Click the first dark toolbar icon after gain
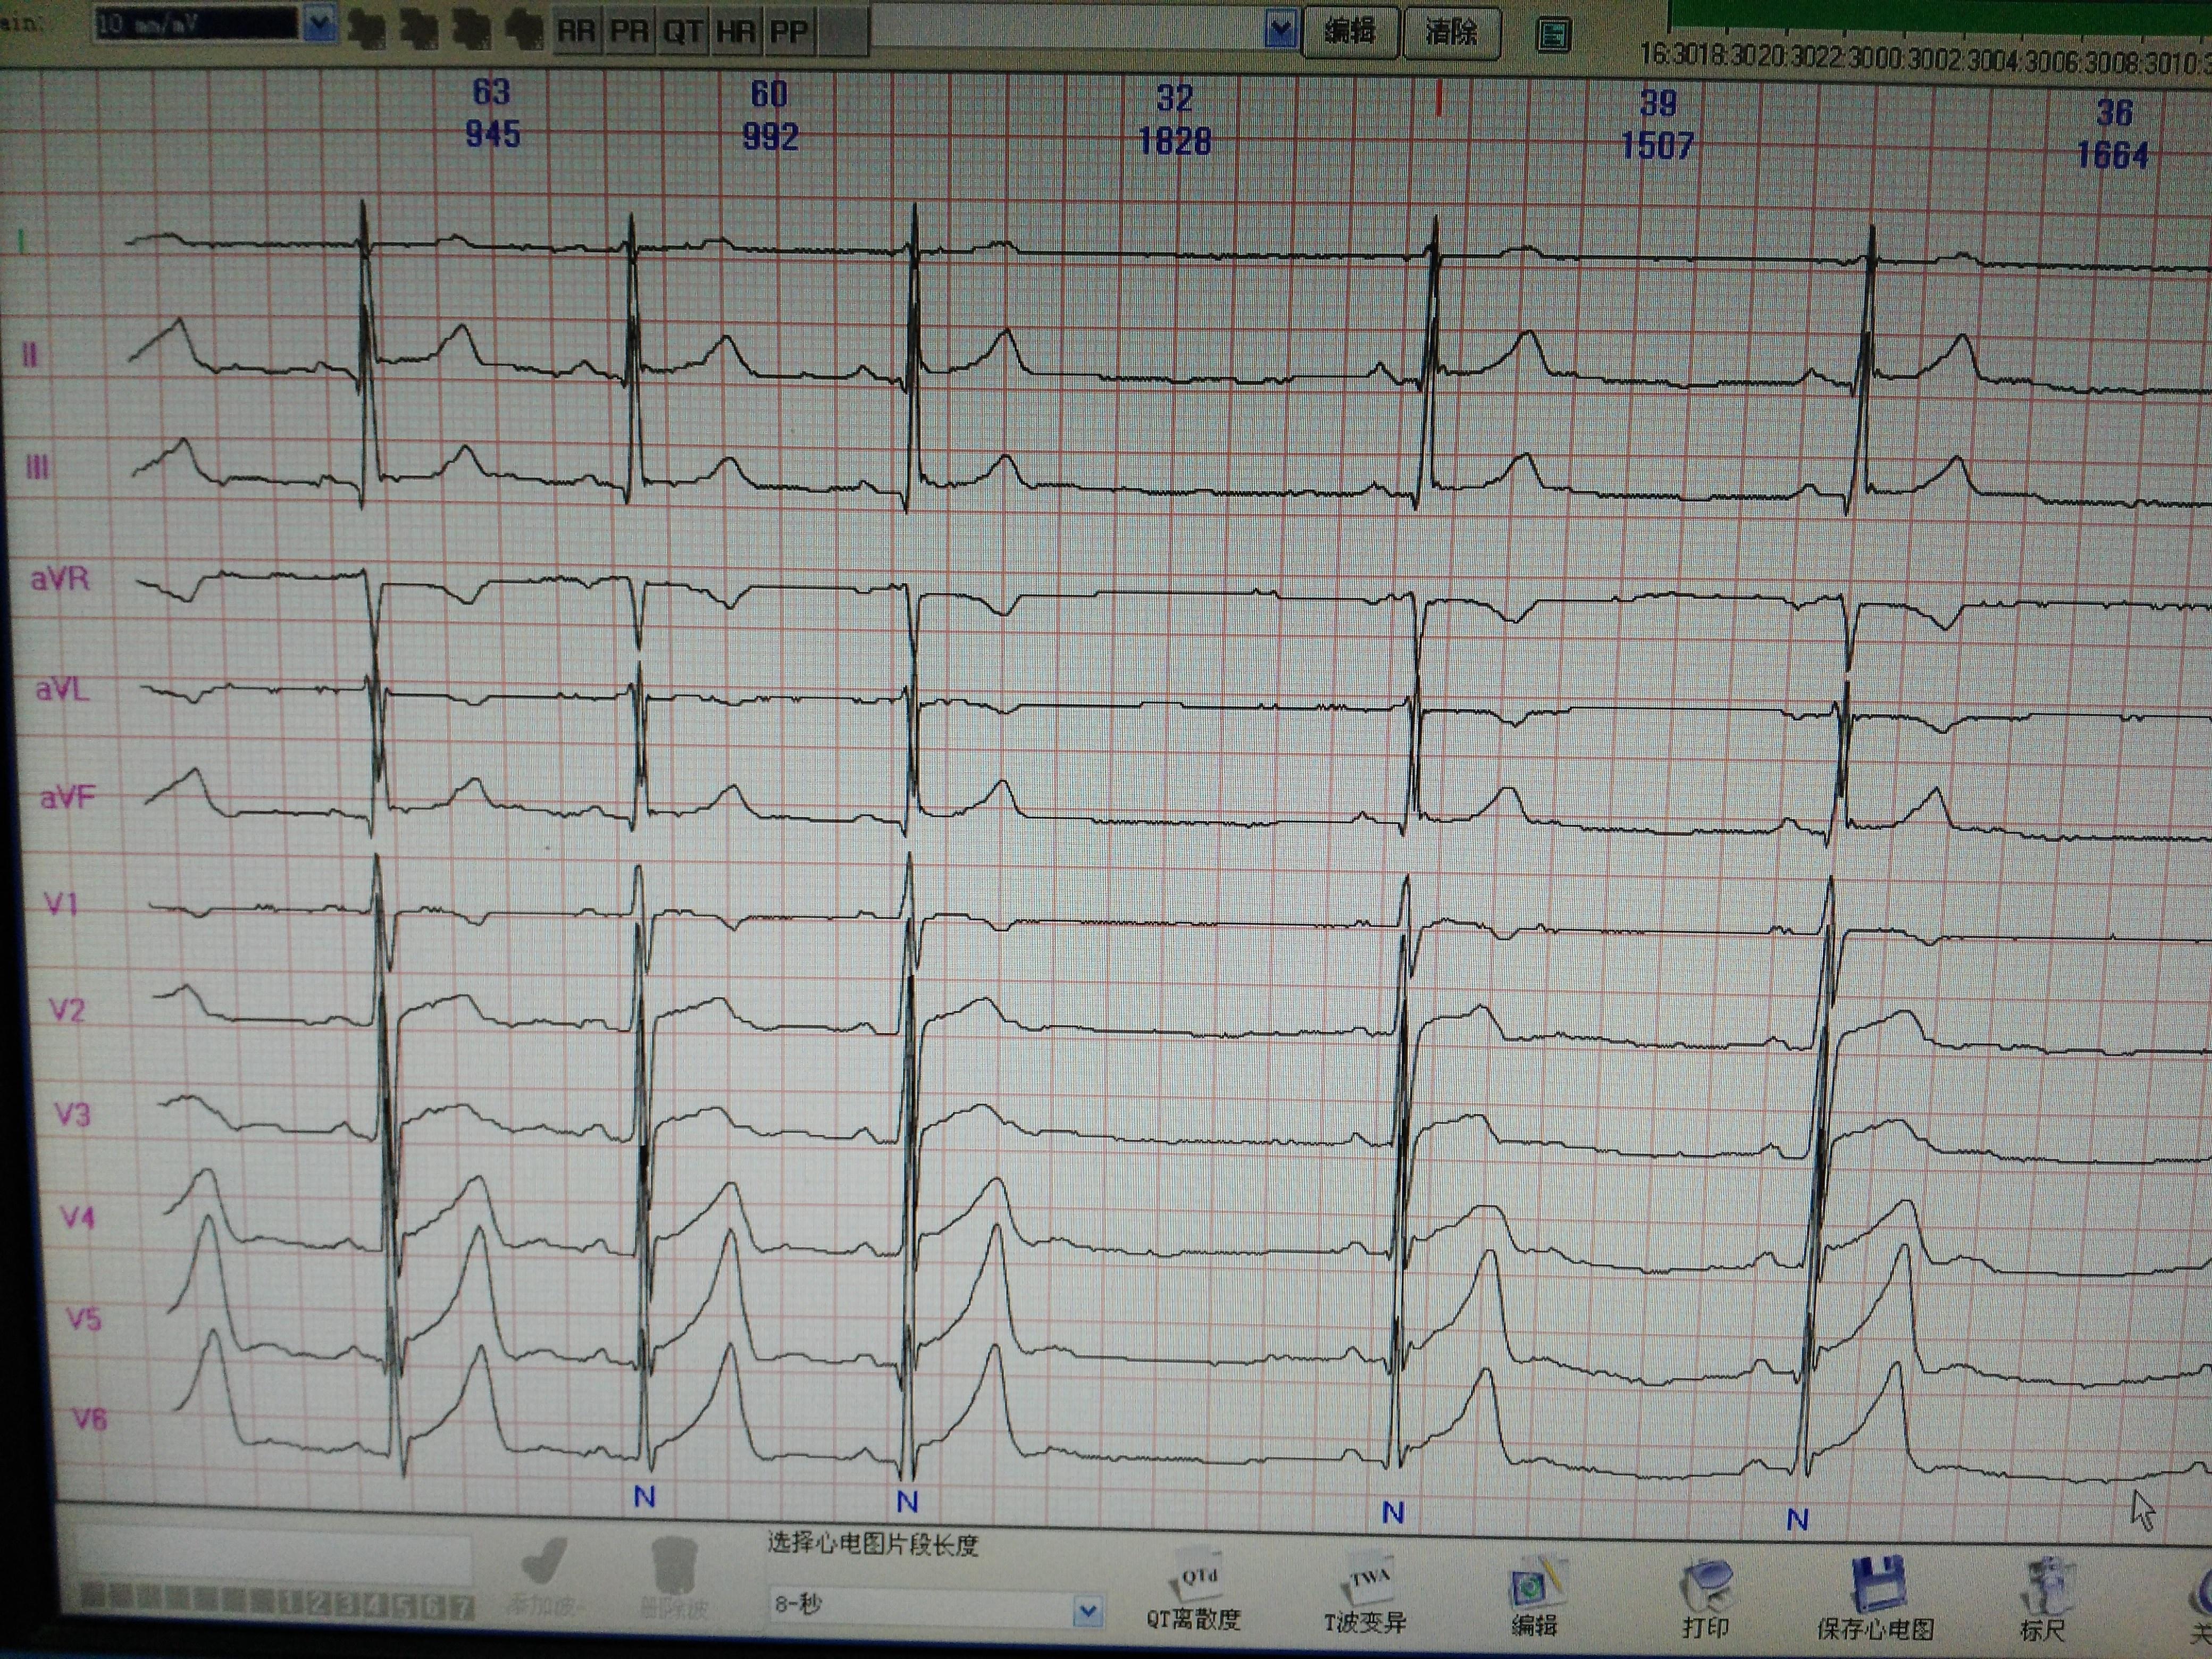 pos(366,30)
